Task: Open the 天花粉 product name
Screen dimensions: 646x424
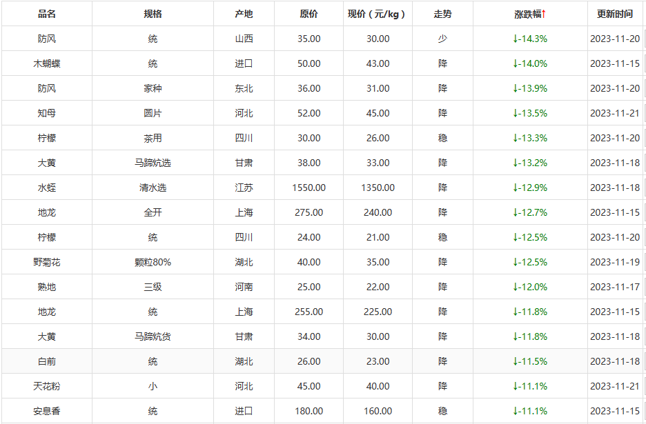Action: click(46, 386)
